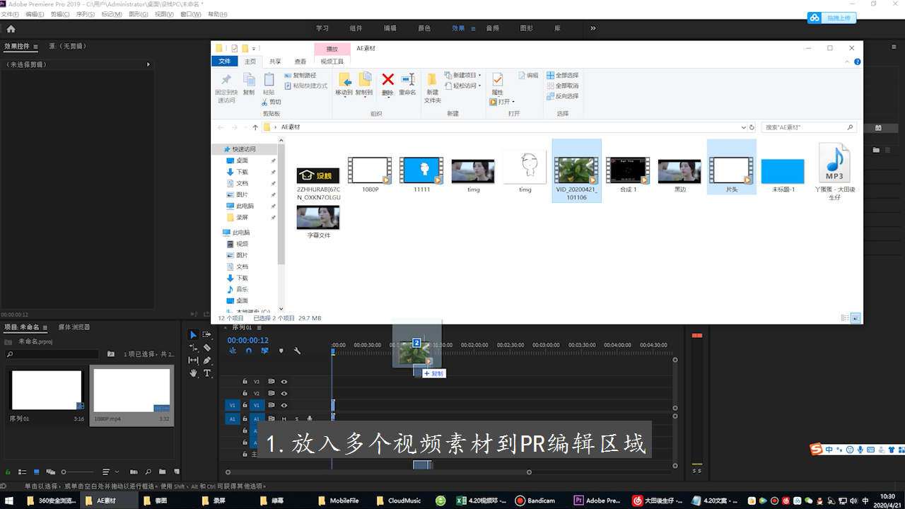Image resolution: width=905 pixels, height=509 pixels.
Task: Click the Rename icon in Explorer ribbon
Action: [408, 79]
